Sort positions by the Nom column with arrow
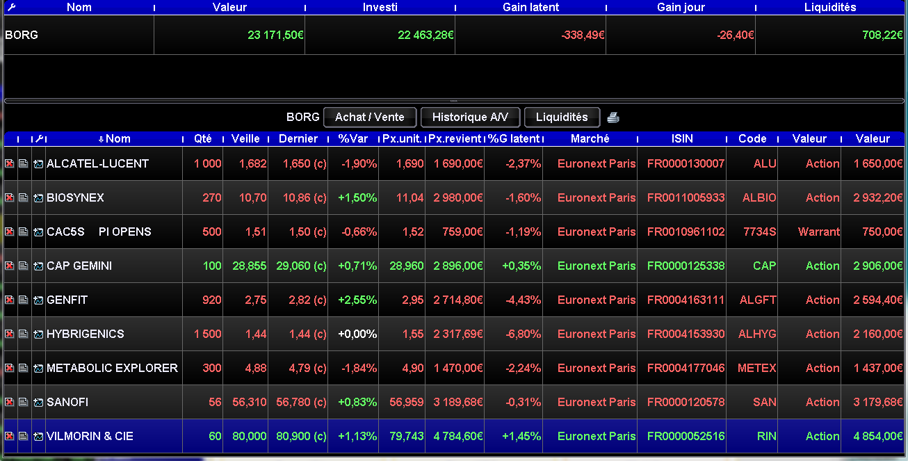 (x=114, y=138)
